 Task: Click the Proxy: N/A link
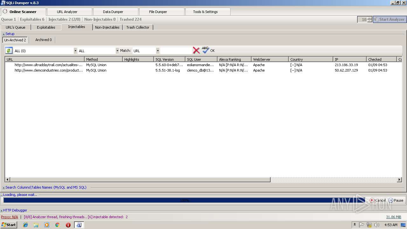(x=10, y=217)
